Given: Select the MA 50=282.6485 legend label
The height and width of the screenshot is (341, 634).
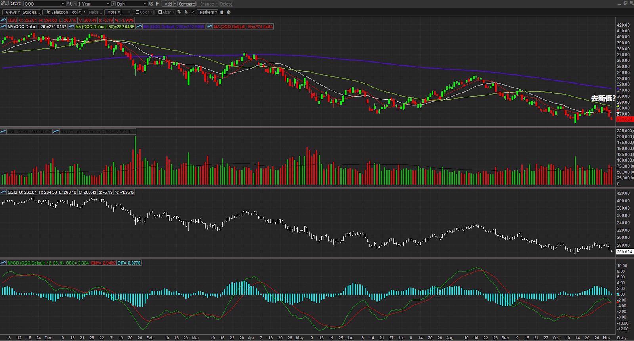Looking at the screenshot, I should tap(105, 27).
